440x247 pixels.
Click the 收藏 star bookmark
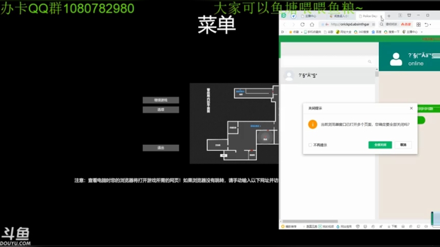point(294,32)
